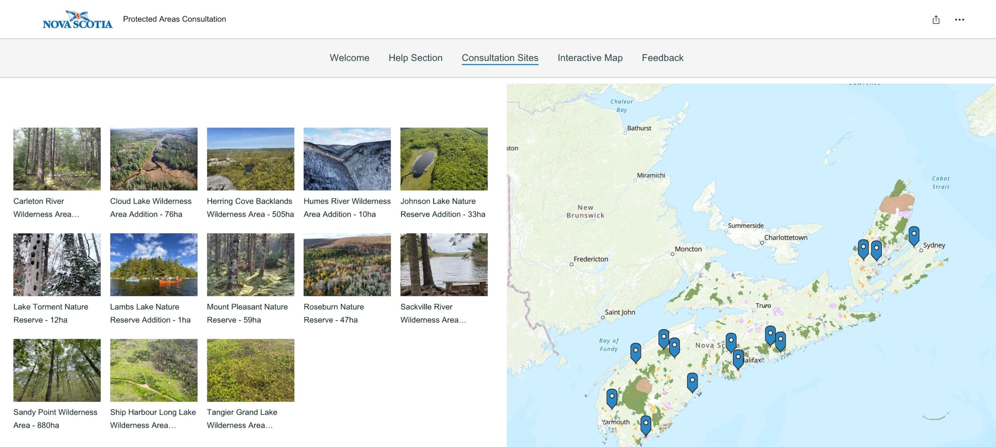Open Cloud Lake Wilderness Area Addition photo
The height and width of the screenshot is (447, 996).
click(154, 159)
